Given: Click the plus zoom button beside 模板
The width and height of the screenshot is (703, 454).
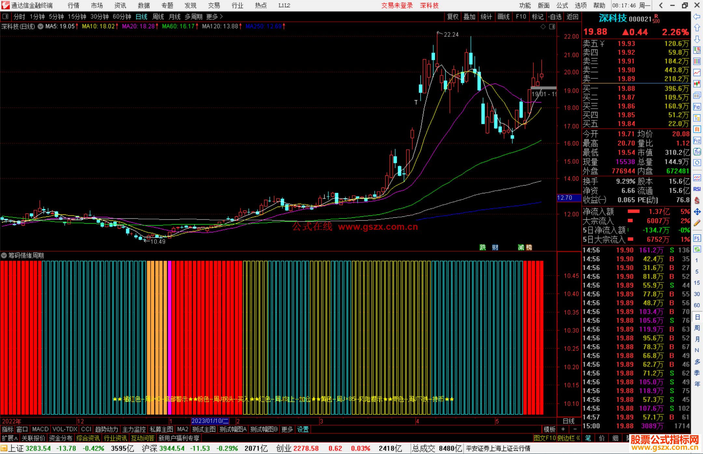Looking at the screenshot, I should coord(563,429).
